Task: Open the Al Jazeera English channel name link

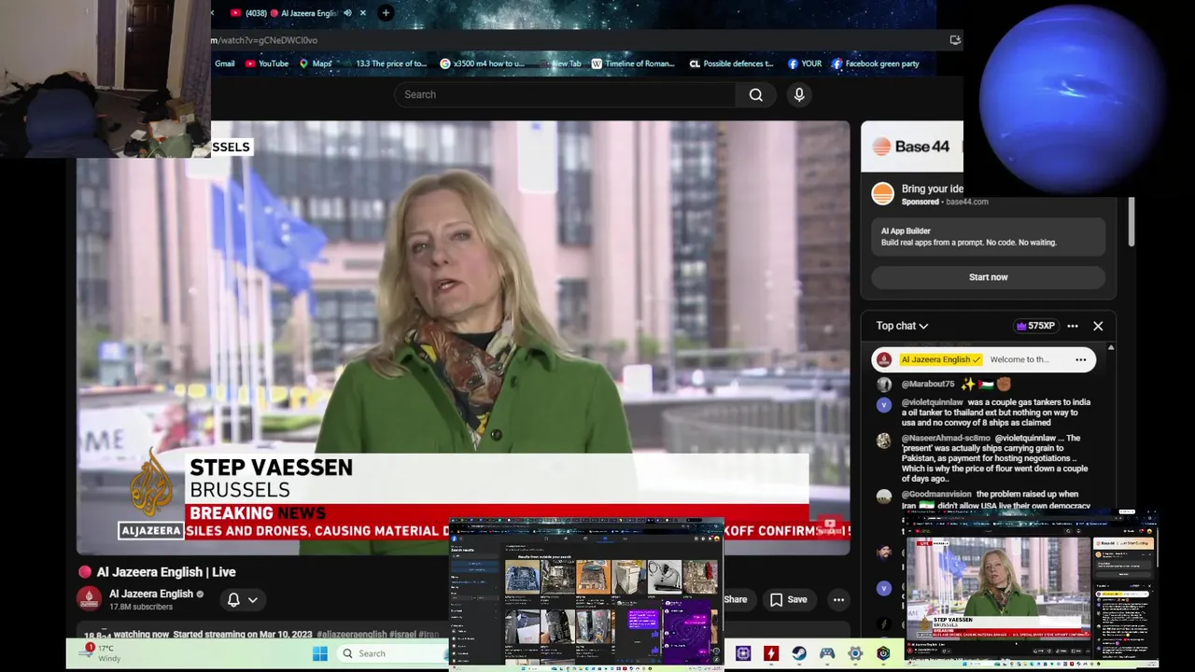Action: point(151,594)
